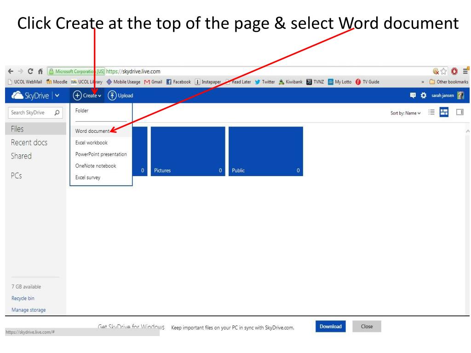Switch to details list view icon
471x353 pixels.
tap(431, 112)
